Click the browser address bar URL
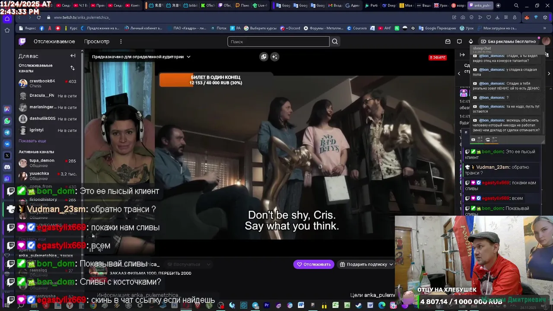 pyautogui.click(x=82, y=17)
